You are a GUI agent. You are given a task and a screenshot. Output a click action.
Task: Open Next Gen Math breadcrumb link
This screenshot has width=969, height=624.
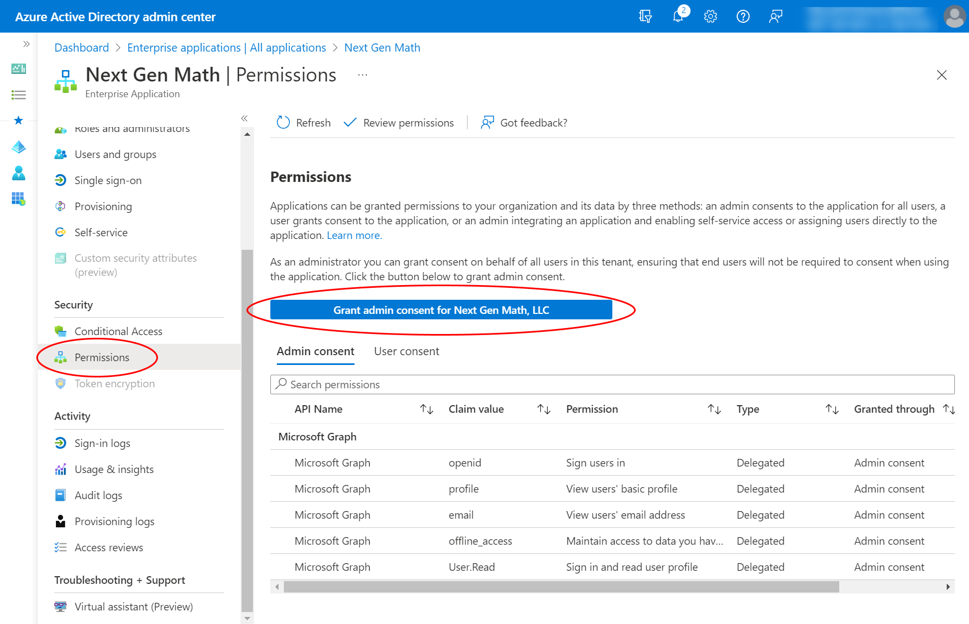click(382, 48)
